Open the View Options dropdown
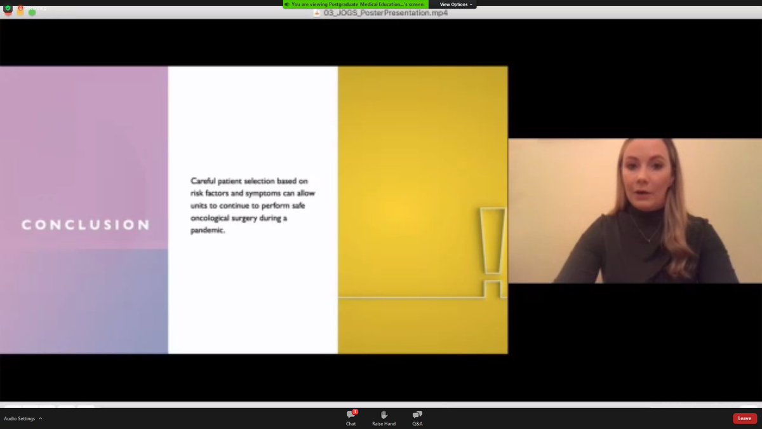Image resolution: width=762 pixels, height=429 pixels. (456, 4)
